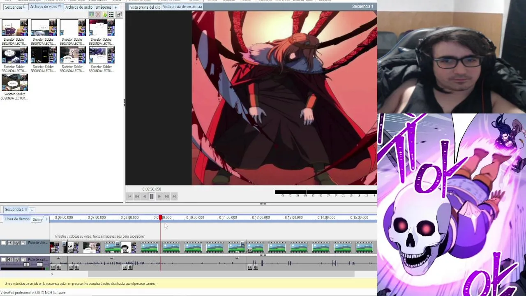Pause the sequence playback
This screenshot has height=296, width=526.
pos(152,197)
